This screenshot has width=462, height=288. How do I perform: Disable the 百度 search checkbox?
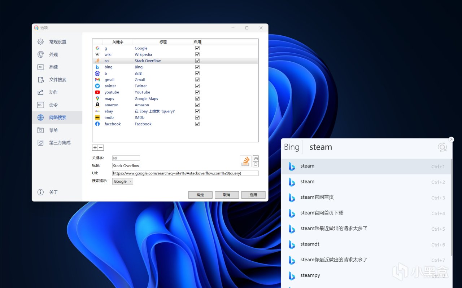197,73
